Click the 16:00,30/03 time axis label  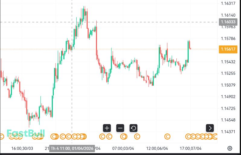click(x=22, y=148)
